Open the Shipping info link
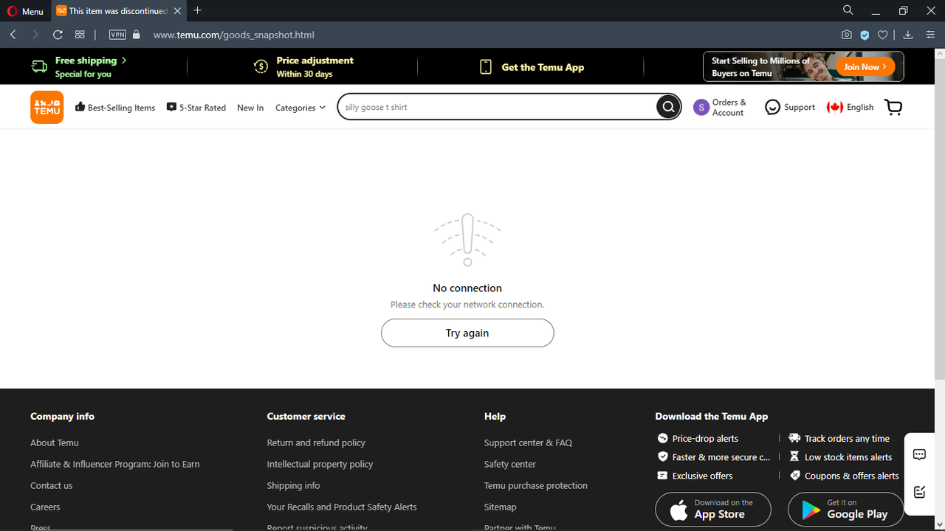945x531 pixels. tap(294, 485)
